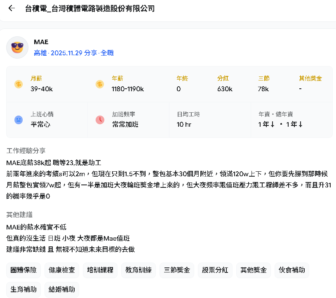Viewport: 336px width, 298px height.
Task: Select the 股票分紅 benefit tag
Action: click(215, 270)
